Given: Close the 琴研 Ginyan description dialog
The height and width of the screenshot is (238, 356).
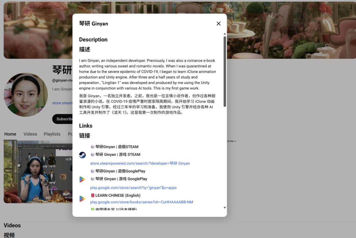Looking at the screenshot, I should click(x=218, y=23).
